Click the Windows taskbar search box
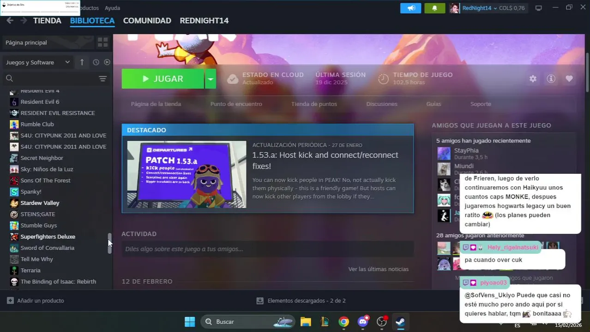Viewport: 590px width, 332px height. (247, 322)
